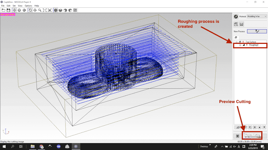
Task: Open the model settings box icon
Action: 236,24
